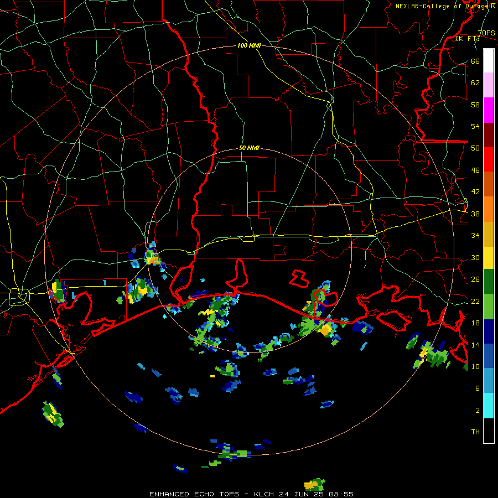Click the "6" legend value
The height and width of the screenshot is (498, 498).
[478, 388]
